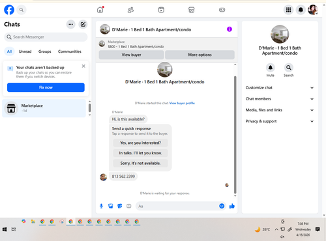The image size is (326, 241).
Task: Click the Aa message input field
Action: [177, 206]
